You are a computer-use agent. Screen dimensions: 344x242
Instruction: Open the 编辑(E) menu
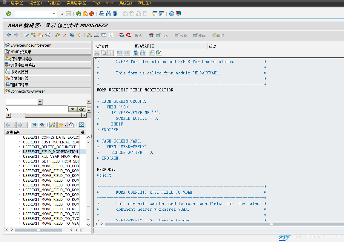36,3
